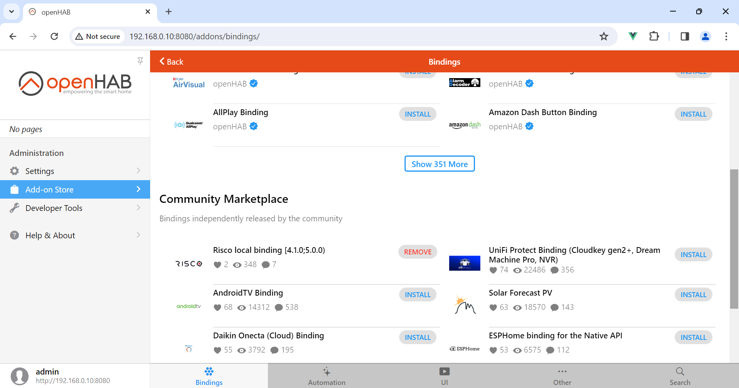Click the Risco binding logo
Screen dimensions: 739x388
point(189,264)
